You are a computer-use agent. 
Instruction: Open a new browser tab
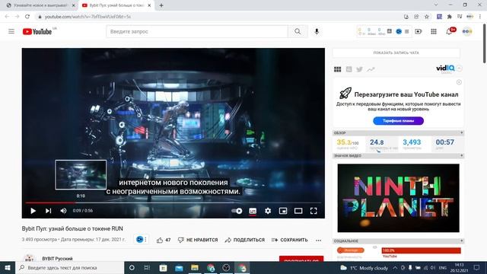(x=161, y=5)
